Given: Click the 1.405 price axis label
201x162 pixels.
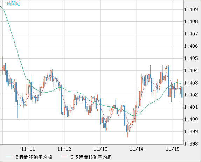Looking at the screenshot, I should pos(191,59).
